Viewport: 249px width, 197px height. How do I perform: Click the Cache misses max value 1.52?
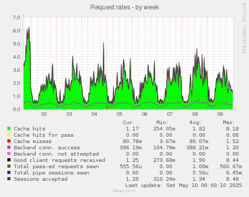click(232, 141)
